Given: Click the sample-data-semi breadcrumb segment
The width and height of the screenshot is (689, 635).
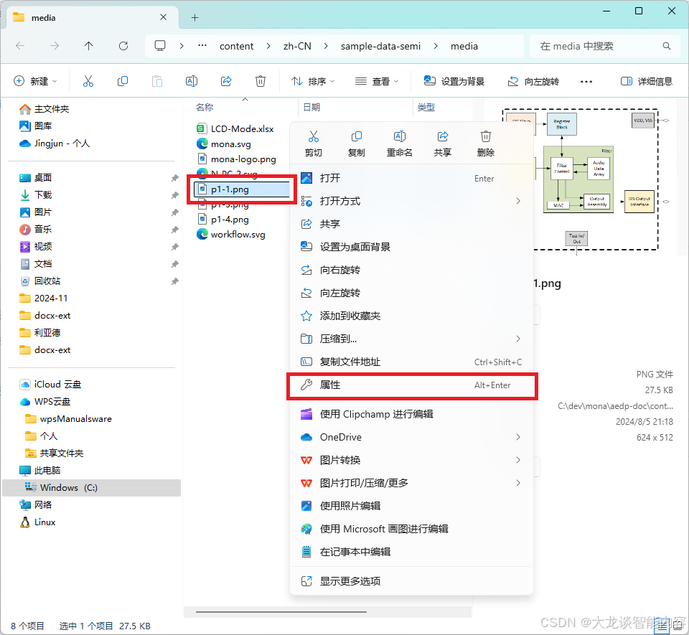Looking at the screenshot, I should tap(380, 46).
